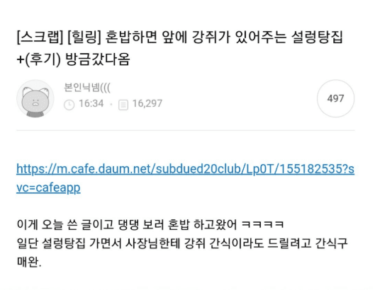
Task: Tap the clock icon beside 16:34
Action: [x=69, y=105]
